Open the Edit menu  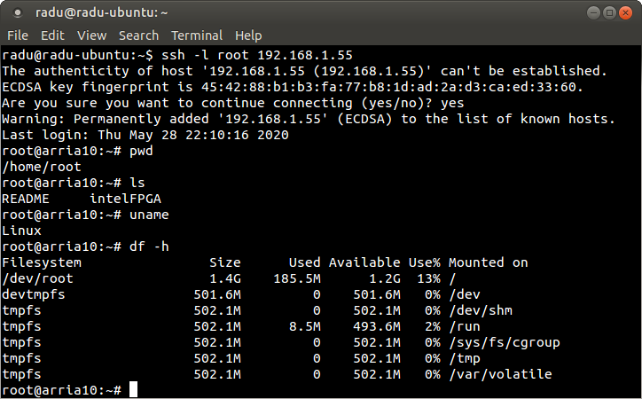click(x=52, y=35)
